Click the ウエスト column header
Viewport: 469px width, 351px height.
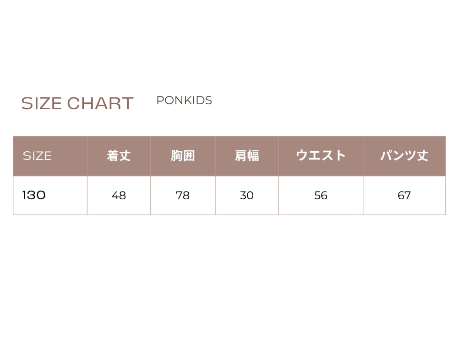pyautogui.click(x=321, y=156)
